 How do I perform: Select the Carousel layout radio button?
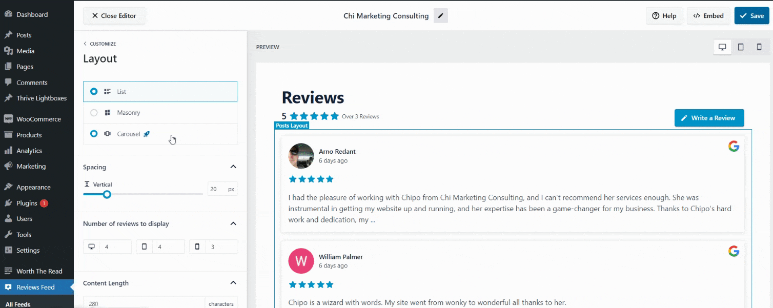[94, 134]
